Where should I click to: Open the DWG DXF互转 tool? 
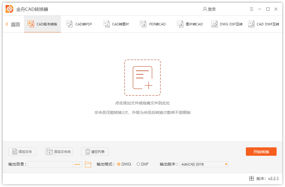[227, 24]
